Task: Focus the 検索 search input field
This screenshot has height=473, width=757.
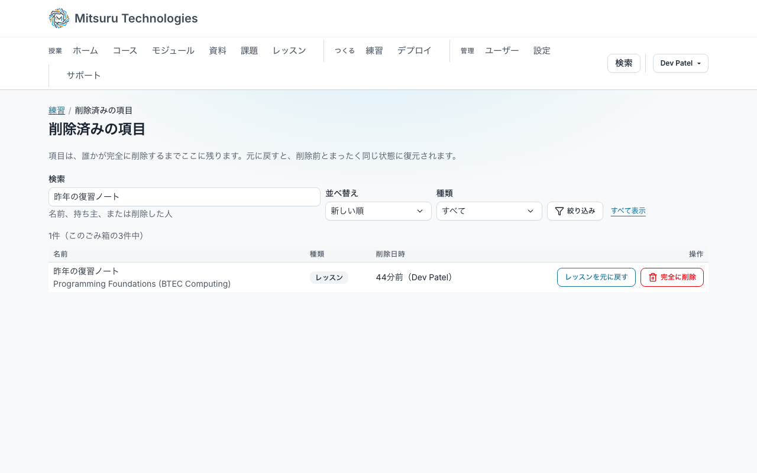Action: pyautogui.click(x=185, y=197)
